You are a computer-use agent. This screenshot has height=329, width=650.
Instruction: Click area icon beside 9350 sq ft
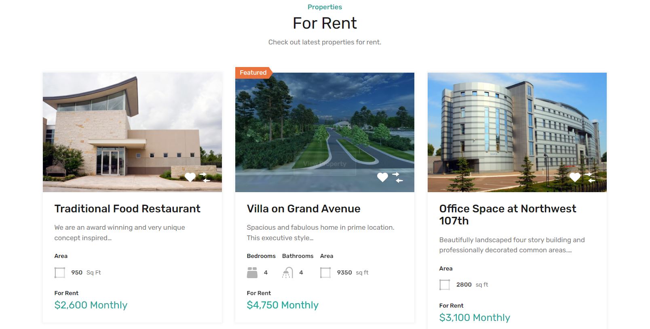pos(325,273)
